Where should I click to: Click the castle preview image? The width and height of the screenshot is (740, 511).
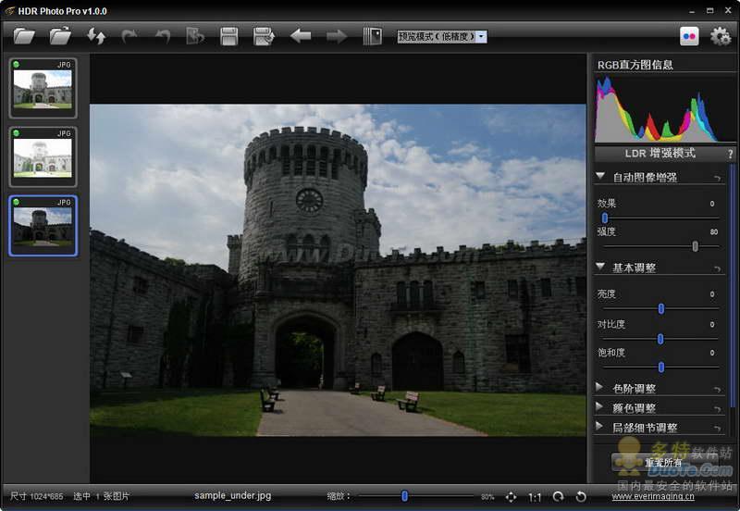point(338,269)
